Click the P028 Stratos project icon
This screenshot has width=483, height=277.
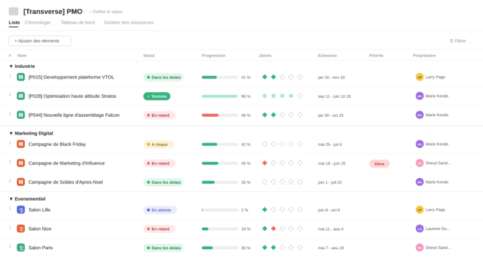click(21, 96)
